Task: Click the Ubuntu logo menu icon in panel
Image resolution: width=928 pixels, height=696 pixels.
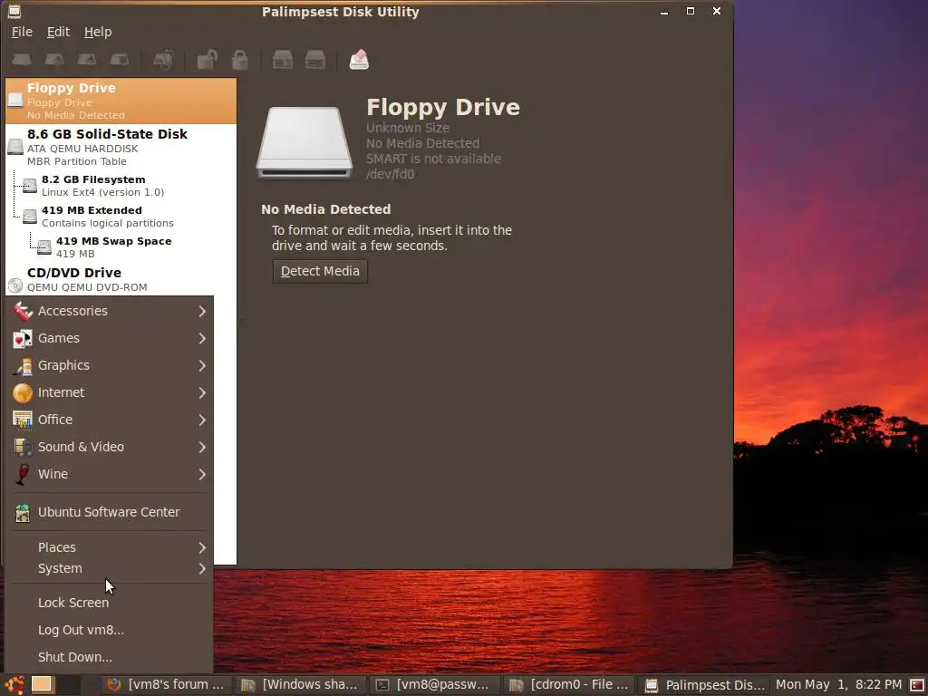Action: [14, 685]
